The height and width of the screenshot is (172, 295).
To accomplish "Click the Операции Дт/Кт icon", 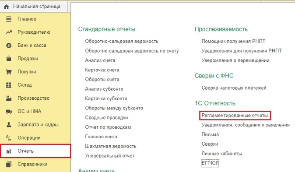I will pos(9,138).
